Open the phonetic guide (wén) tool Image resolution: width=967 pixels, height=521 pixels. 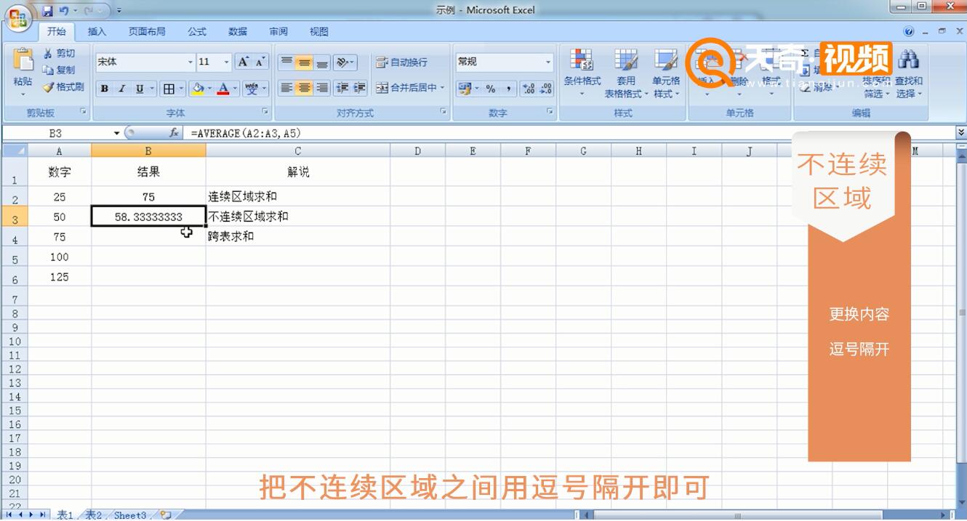pyautogui.click(x=252, y=89)
